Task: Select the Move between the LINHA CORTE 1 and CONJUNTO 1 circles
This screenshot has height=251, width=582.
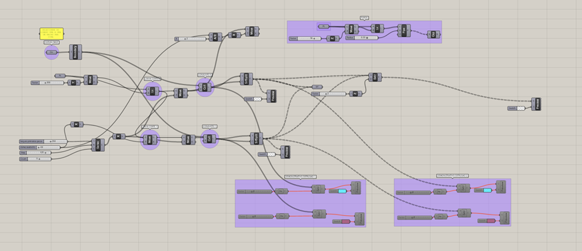Action: (x=188, y=140)
